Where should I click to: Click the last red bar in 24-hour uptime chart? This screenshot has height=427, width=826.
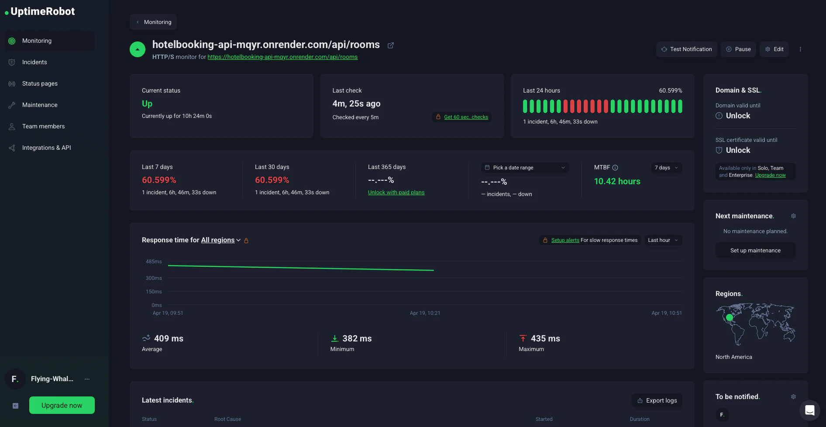pos(606,107)
